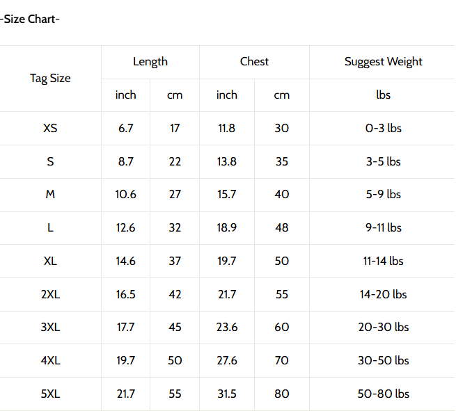Click the Length column header
456x411 pixels.
pos(150,62)
